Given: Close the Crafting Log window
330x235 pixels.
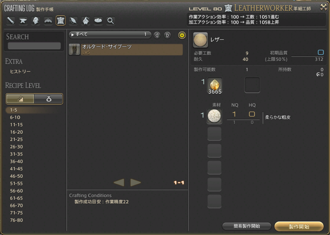Looking at the screenshot, I should click(323, 7).
